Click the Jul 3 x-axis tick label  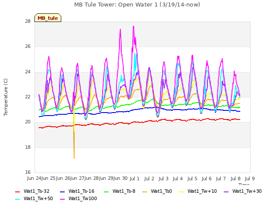(x=163, y=179)
